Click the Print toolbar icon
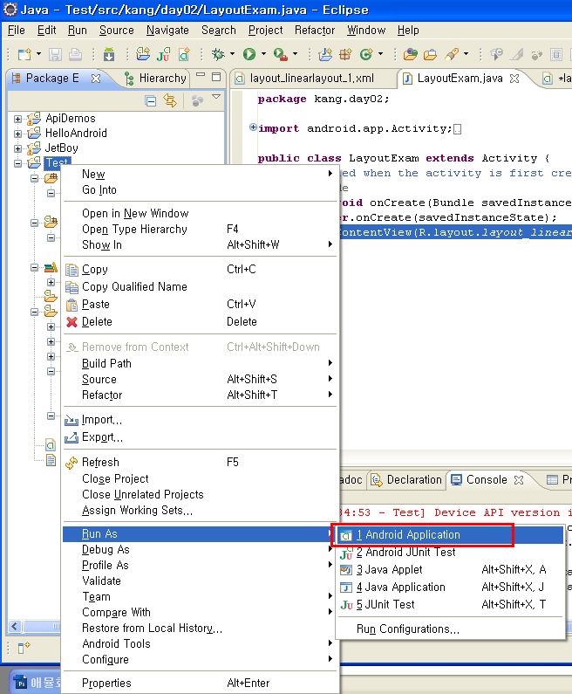The image size is (572, 694). (75, 54)
